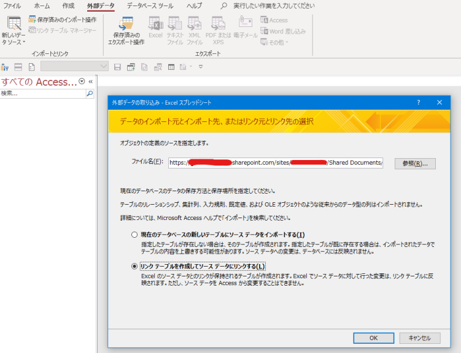Screen dimensions: 461x353
Task: Collapse the navigation pane with chevrons
Action: 91,82
